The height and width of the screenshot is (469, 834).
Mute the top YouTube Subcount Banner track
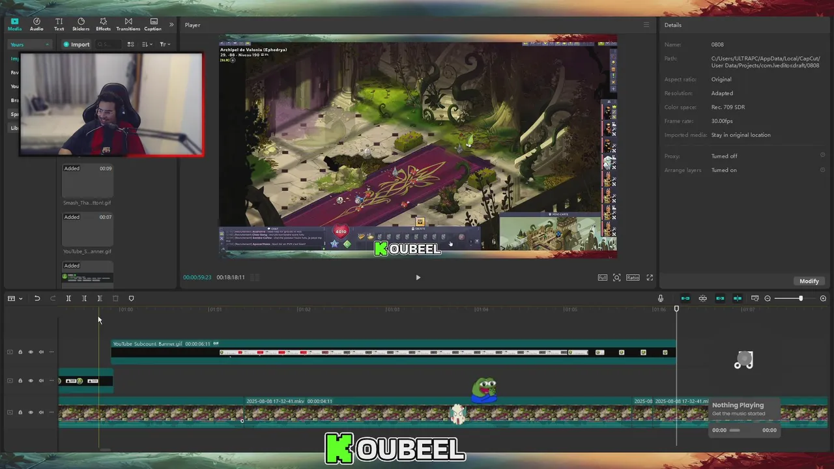point(41,352)
